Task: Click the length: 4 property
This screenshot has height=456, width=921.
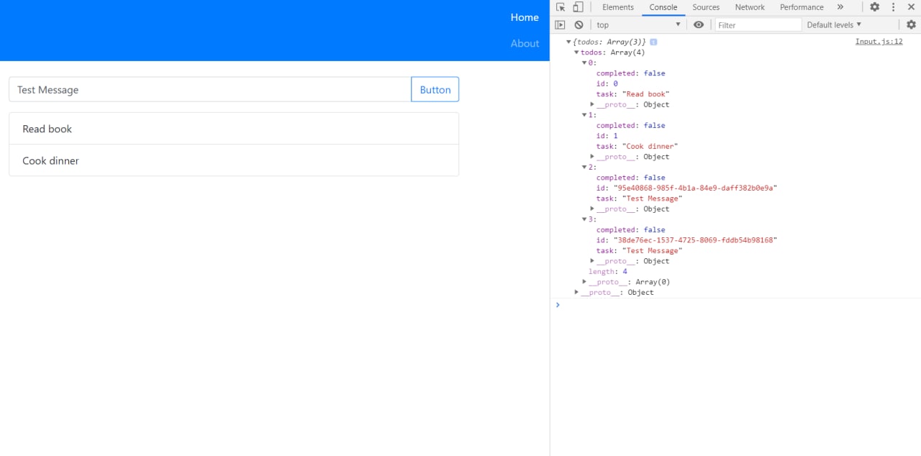Action: point(608,272)
